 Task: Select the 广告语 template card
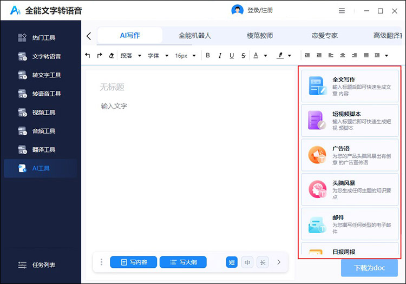tap(350, 155)
